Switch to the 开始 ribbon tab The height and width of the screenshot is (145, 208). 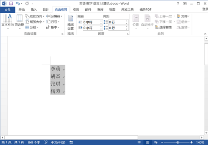[22, 9]
